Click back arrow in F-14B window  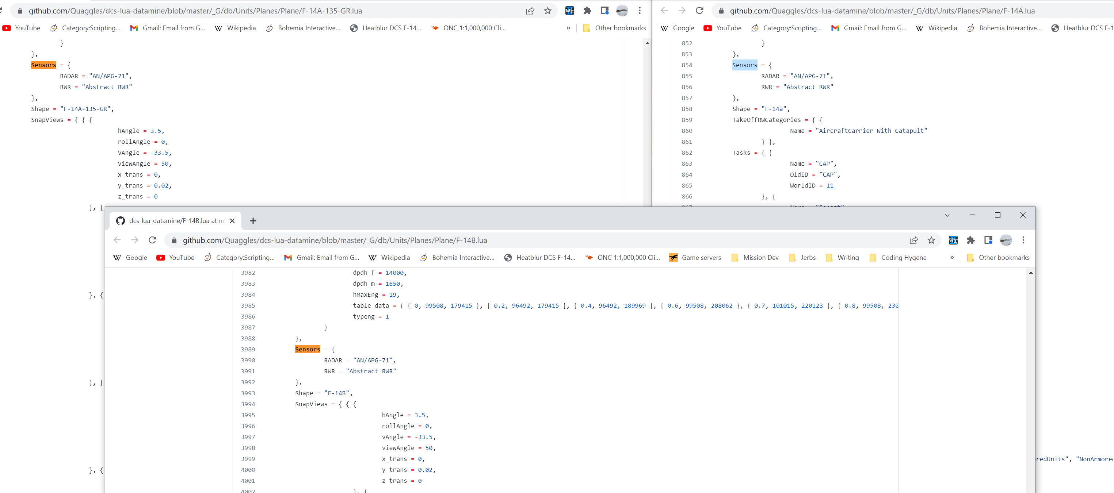117,240
